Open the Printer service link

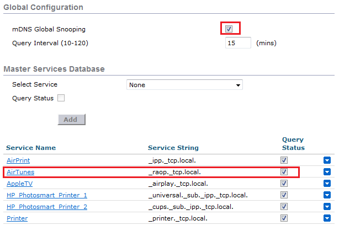pos(17,218)
